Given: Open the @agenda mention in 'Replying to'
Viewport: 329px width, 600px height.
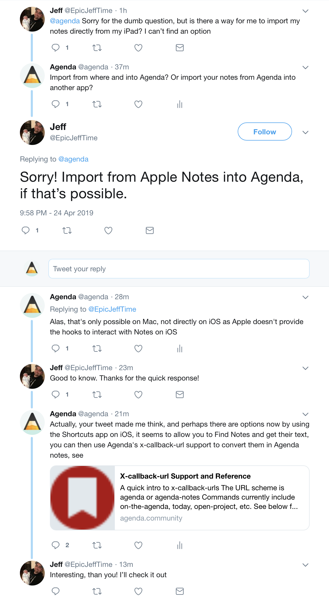Looking at the screenshot, I should point(73,159).
